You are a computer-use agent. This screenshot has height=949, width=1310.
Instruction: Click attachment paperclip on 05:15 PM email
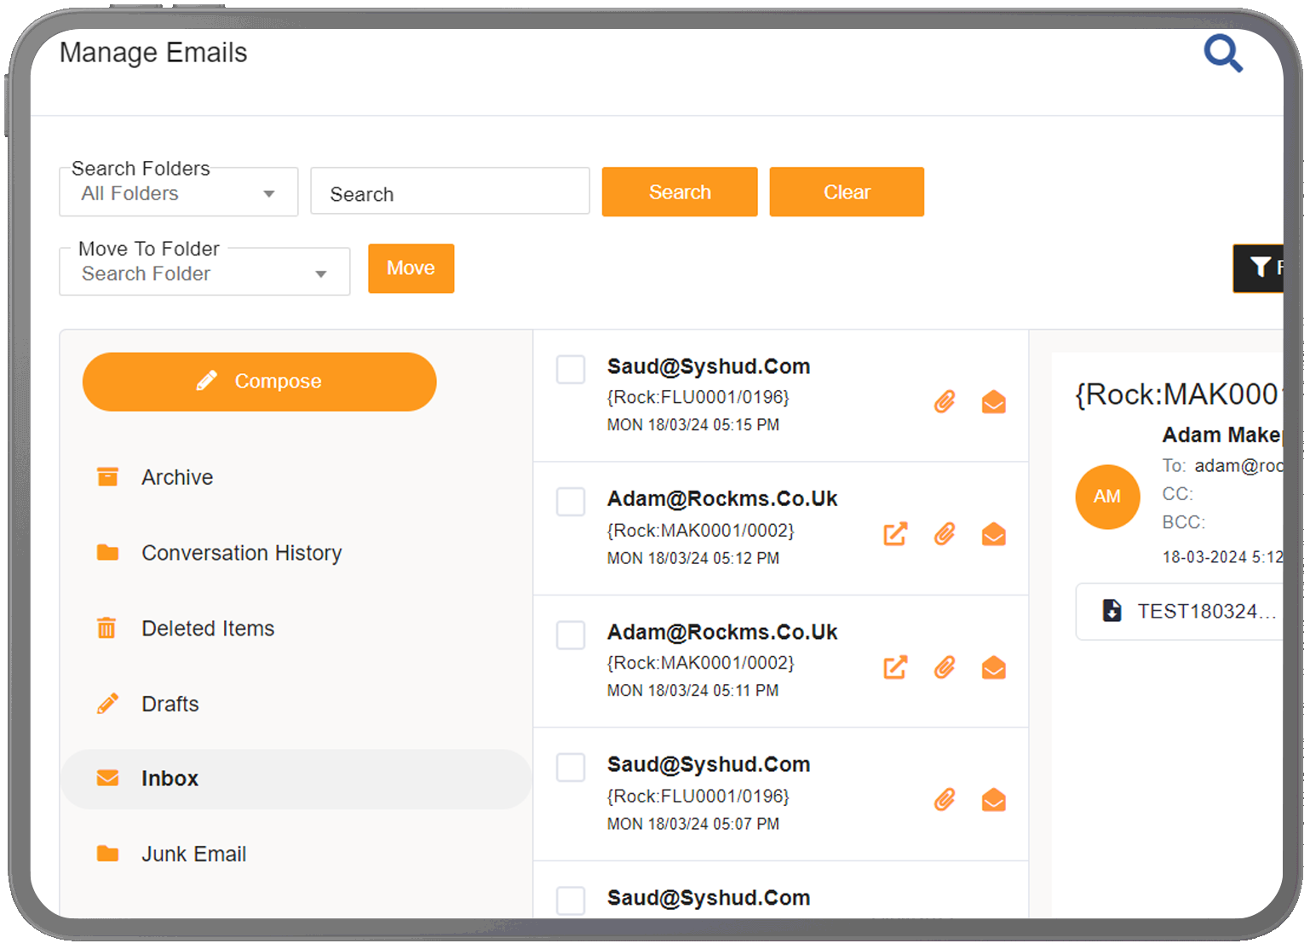tap(945, 401)
